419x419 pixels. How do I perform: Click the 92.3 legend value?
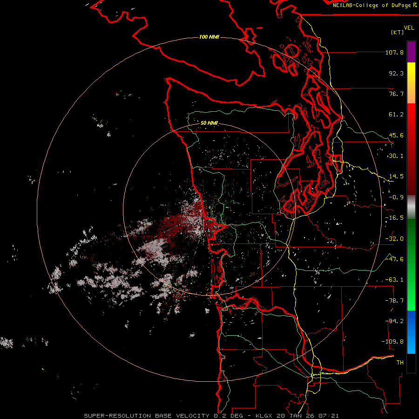[396, 73]
